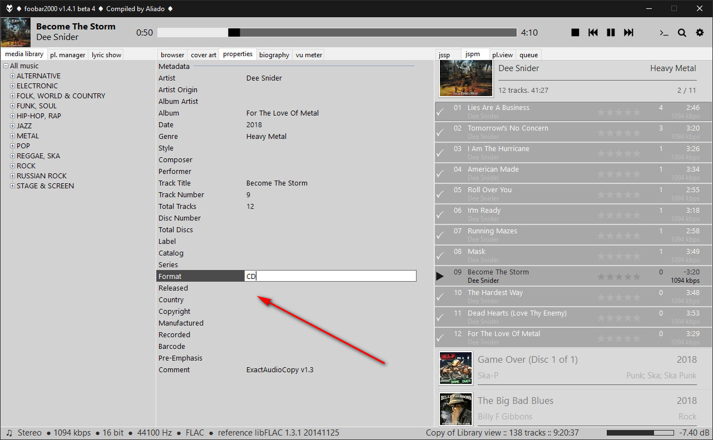The width and height of the screenshot is (713, 440).
Task: Skip to the next track
Action: 628,33
